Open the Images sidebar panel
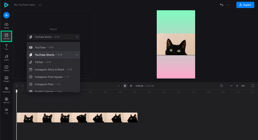This screenshot has width=258, height=140. click(6, 79)
